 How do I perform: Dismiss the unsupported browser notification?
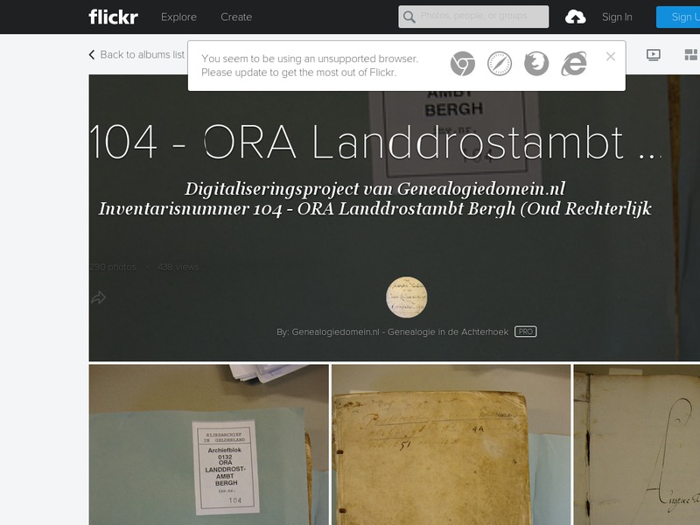click(612, 55)
